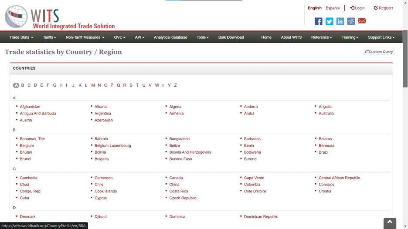The image size is (408, 229).
Task: Select the highlighted letter A filter
Action: (x=16, y=85)
